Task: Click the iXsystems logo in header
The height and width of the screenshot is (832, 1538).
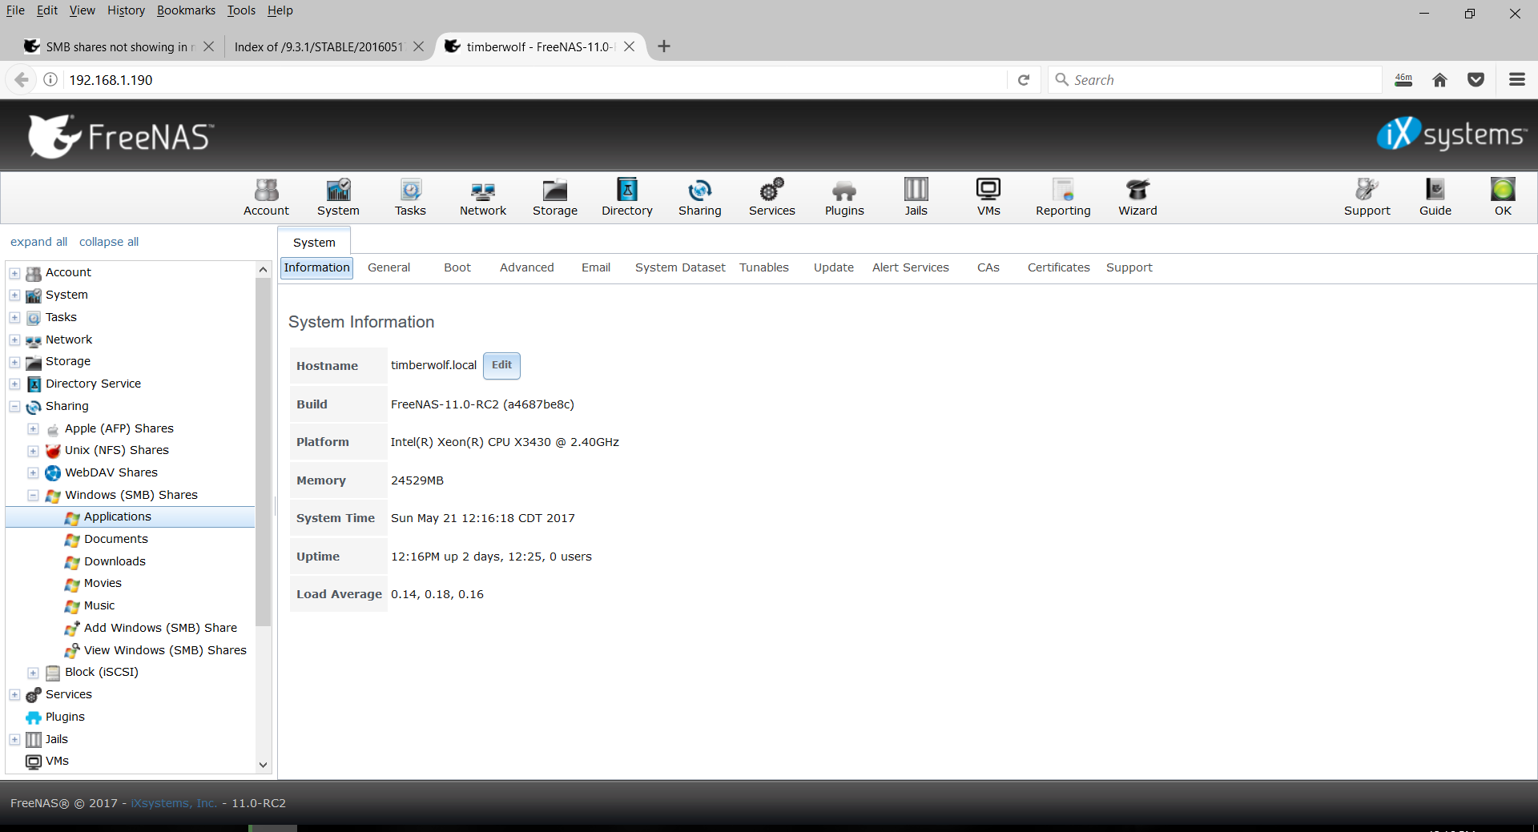Action: click(x=1451, y=134)
